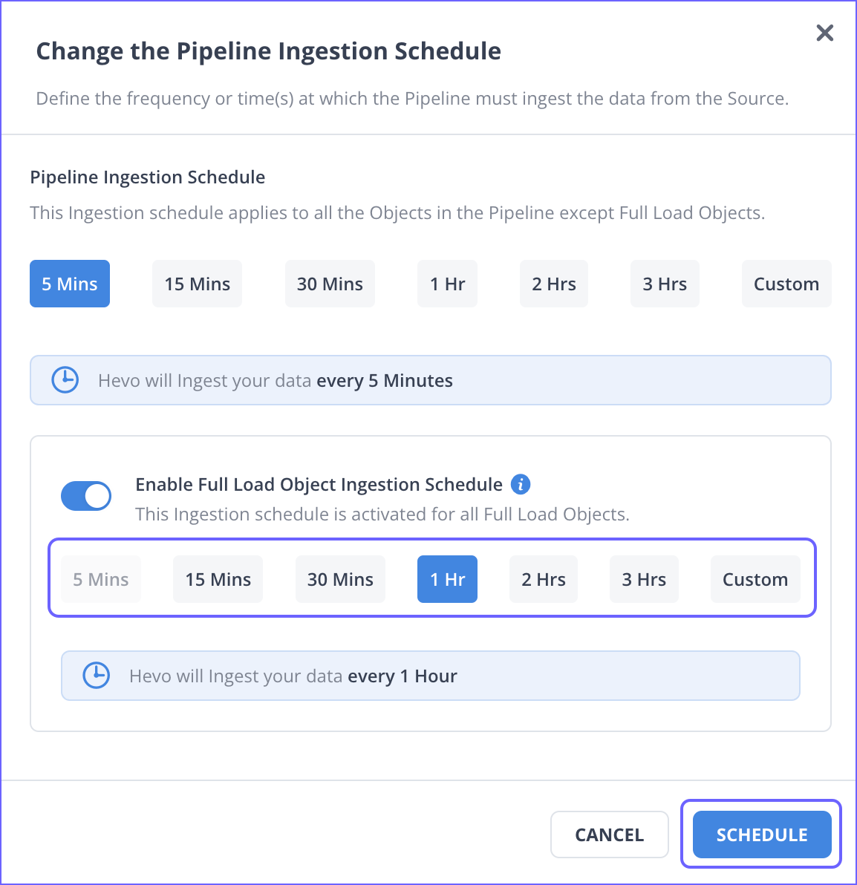The image size is (857, 885).
Task: Click the info icon beside Enable Full Load
Action: tap(521, 484)
